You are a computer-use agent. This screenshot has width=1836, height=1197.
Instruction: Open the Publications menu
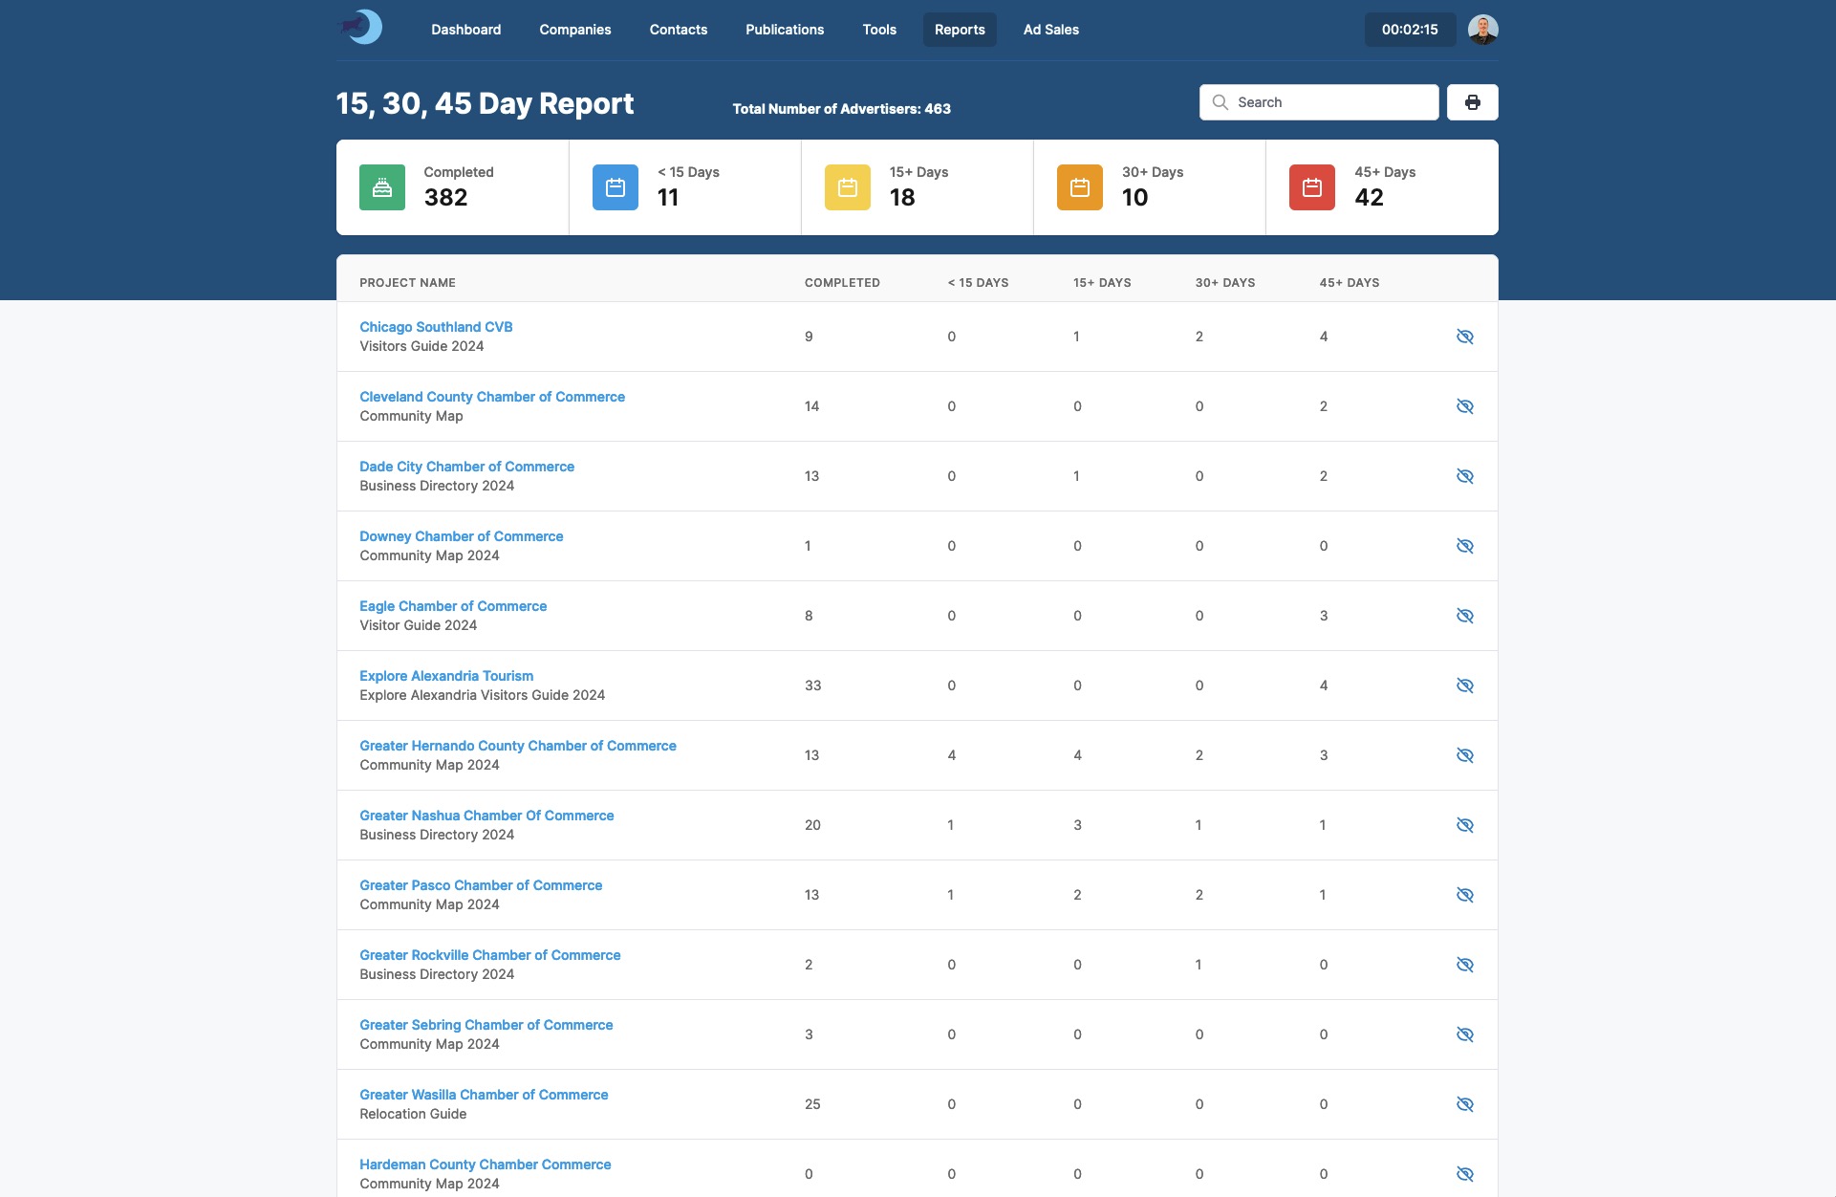click(x=785, y=30)
